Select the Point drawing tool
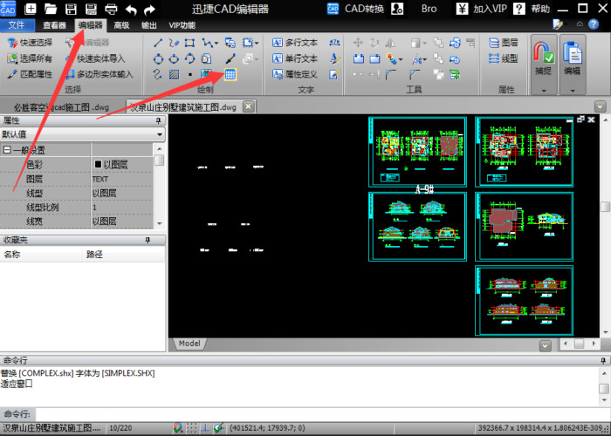This screenshot has height=436, width=611. [190, 74]
